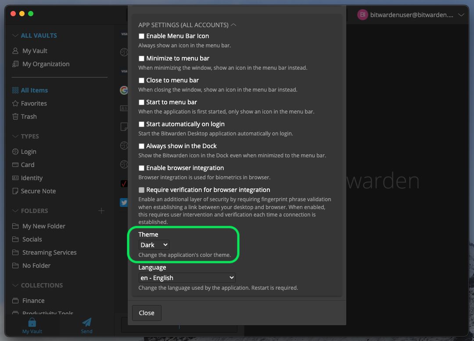Add a new folder with plus icon
Screen dimensions: 474x341
(101, 211)
